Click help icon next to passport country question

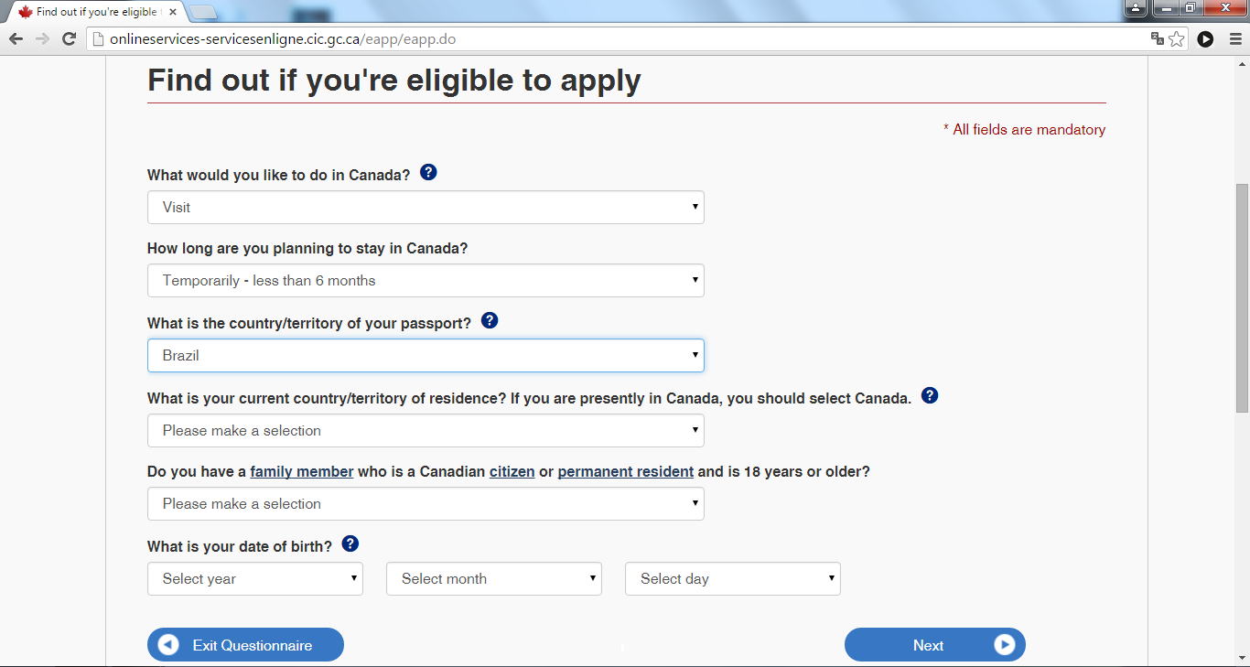[490, 320]
